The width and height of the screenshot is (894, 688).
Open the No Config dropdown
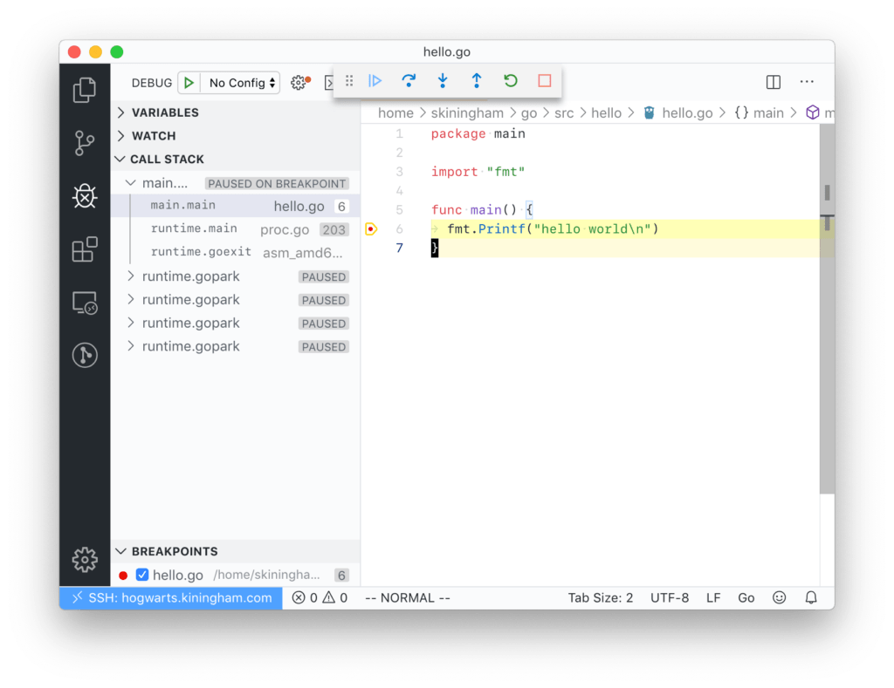pos(240,82)
